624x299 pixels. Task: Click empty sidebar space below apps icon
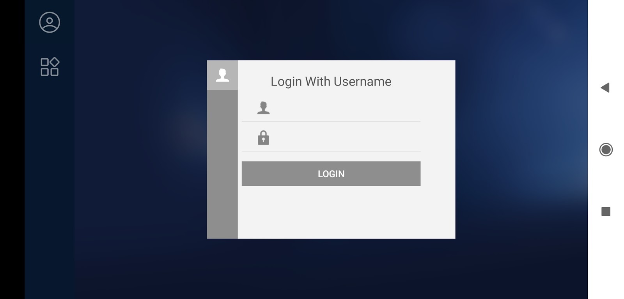(50, 187)
